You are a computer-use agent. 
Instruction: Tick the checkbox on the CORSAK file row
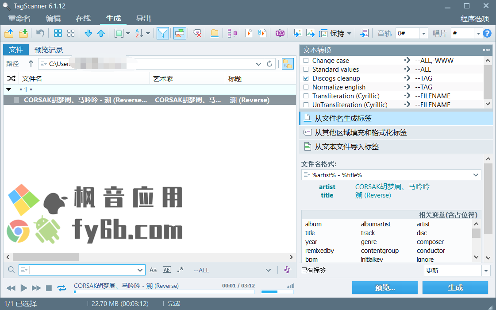pyautogui.click(x=16, y=100)
